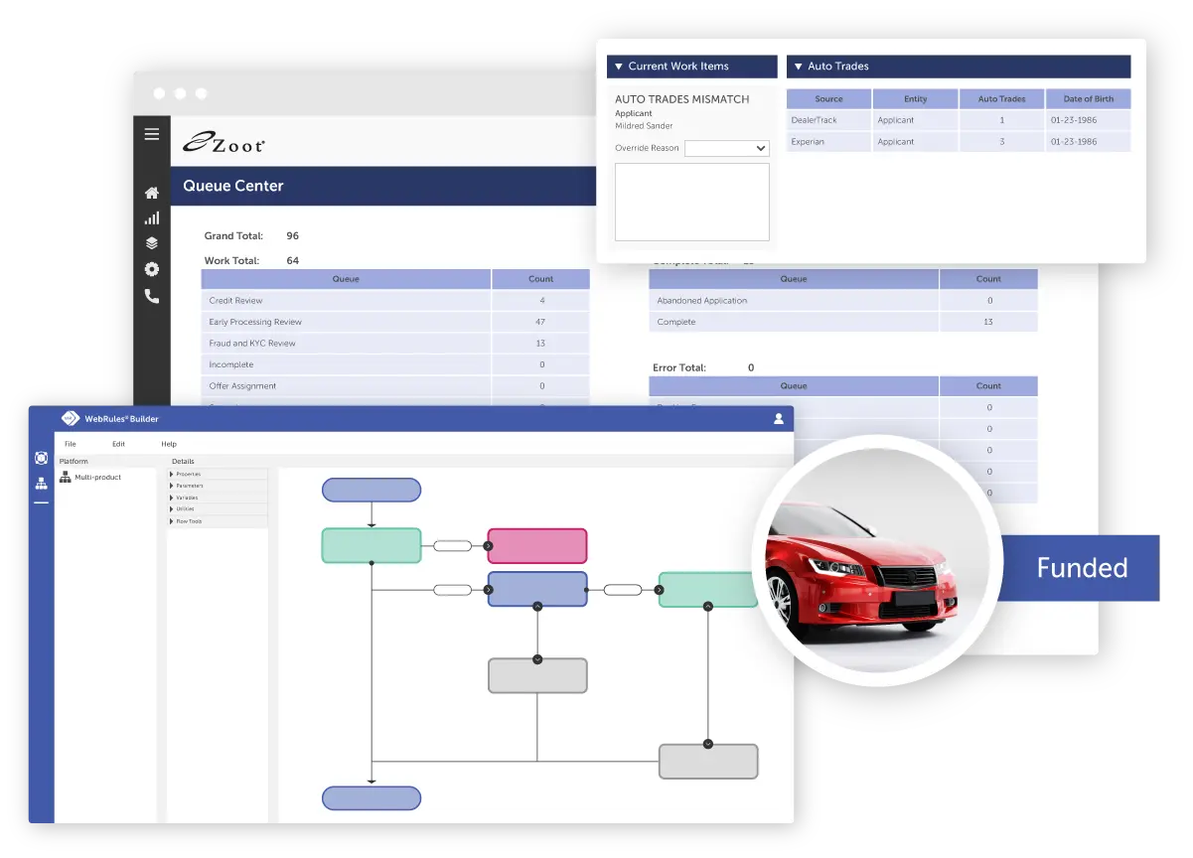Select the lower-right gray flow node
The width and height of the screenshot is (1193, 858).
pyautogui.click(x=708, y=761)
